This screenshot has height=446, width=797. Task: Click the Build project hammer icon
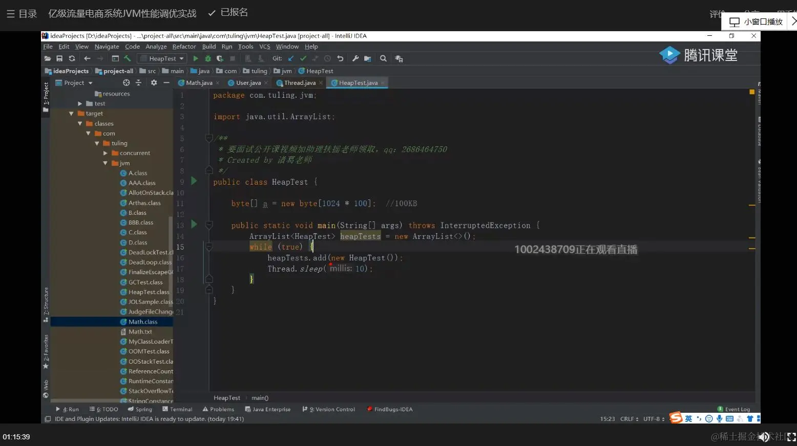[128, 59]
